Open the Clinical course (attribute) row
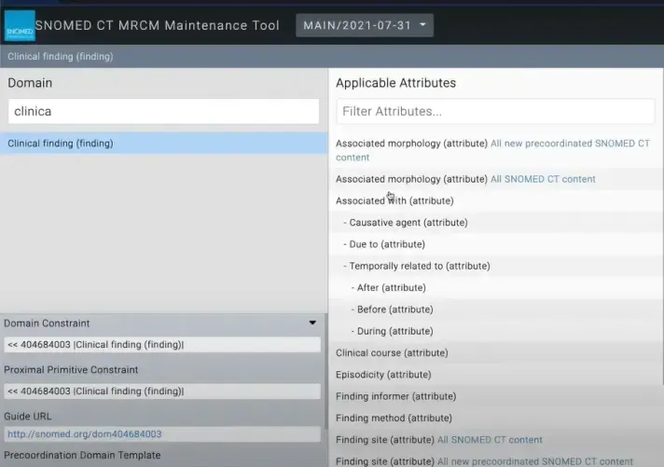Viewport: 664px width, 467px height. (x=392, y=353)
